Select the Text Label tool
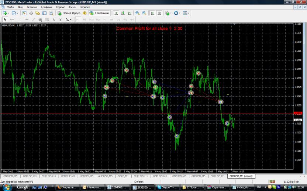The image size is (307, 191). click(60, 19)
